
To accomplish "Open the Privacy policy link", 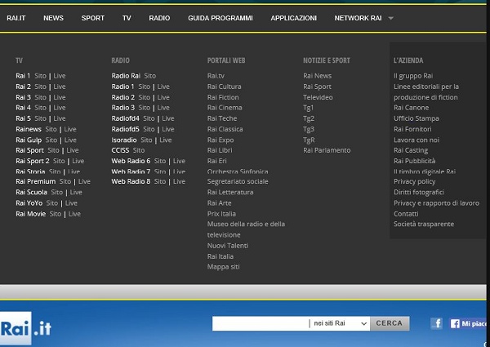I will [x=414, y=182].
